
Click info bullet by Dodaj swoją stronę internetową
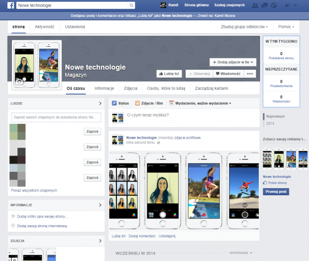[x=13, y=226]
